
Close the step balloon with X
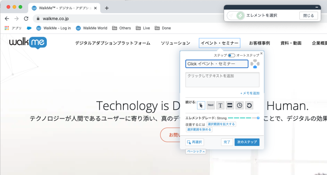(x=262, y=54)
